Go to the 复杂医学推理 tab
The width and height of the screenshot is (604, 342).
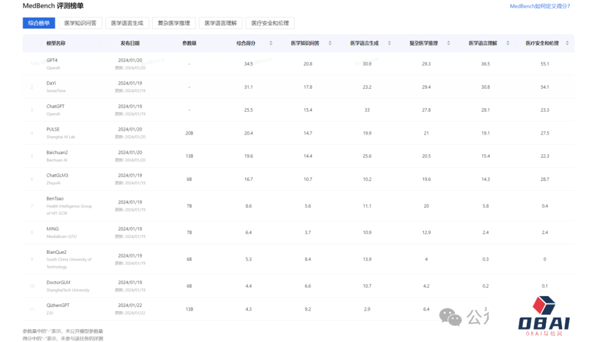click(x=174, y=23)
